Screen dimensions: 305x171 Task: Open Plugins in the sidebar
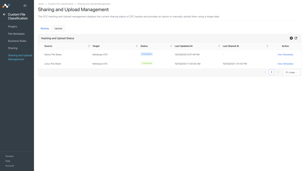[x=13, y=26]
